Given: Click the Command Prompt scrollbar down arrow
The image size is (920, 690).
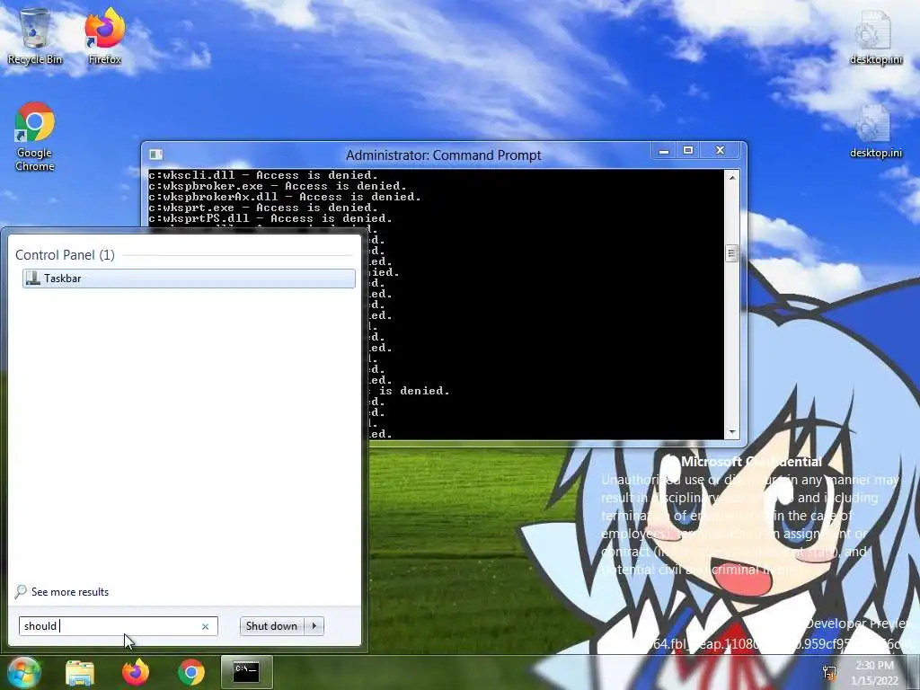Looking at the screenshot, I should pos(731,432).
